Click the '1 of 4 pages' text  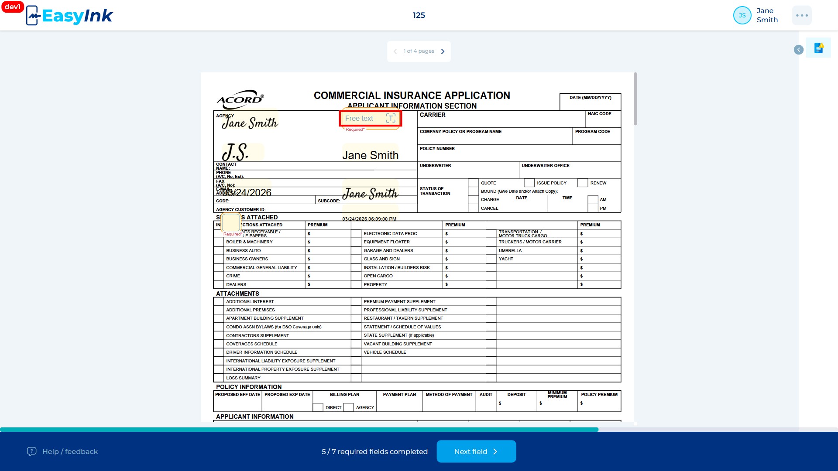tap(419, 51)
